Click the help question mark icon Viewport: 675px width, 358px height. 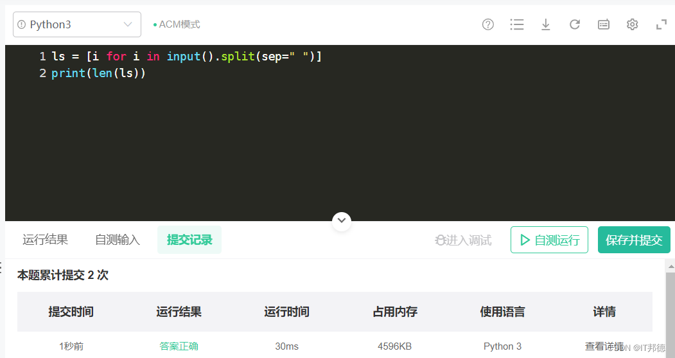487,24
